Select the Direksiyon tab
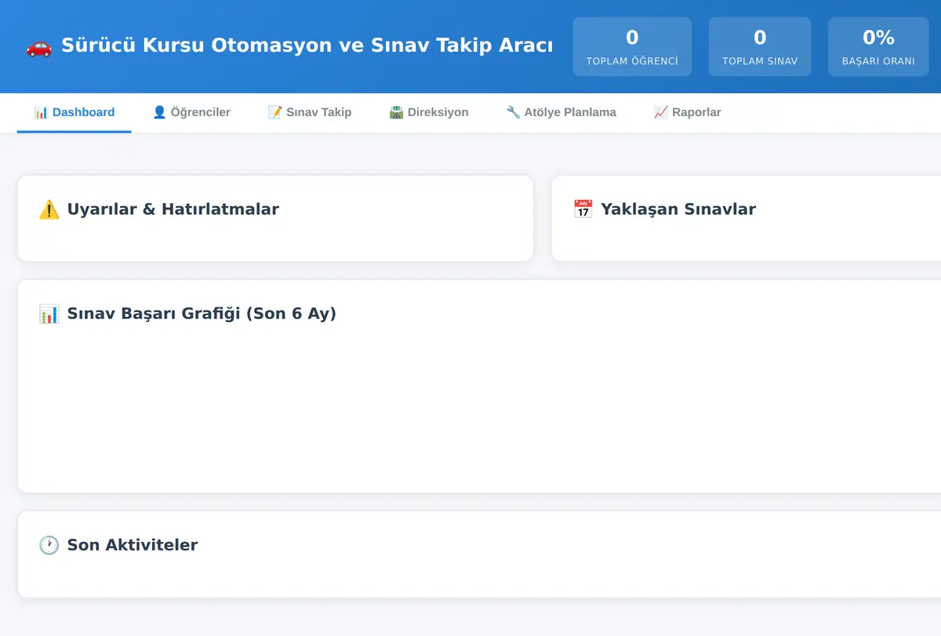Screen dimensions: 941x636 (x=429, y=113)
